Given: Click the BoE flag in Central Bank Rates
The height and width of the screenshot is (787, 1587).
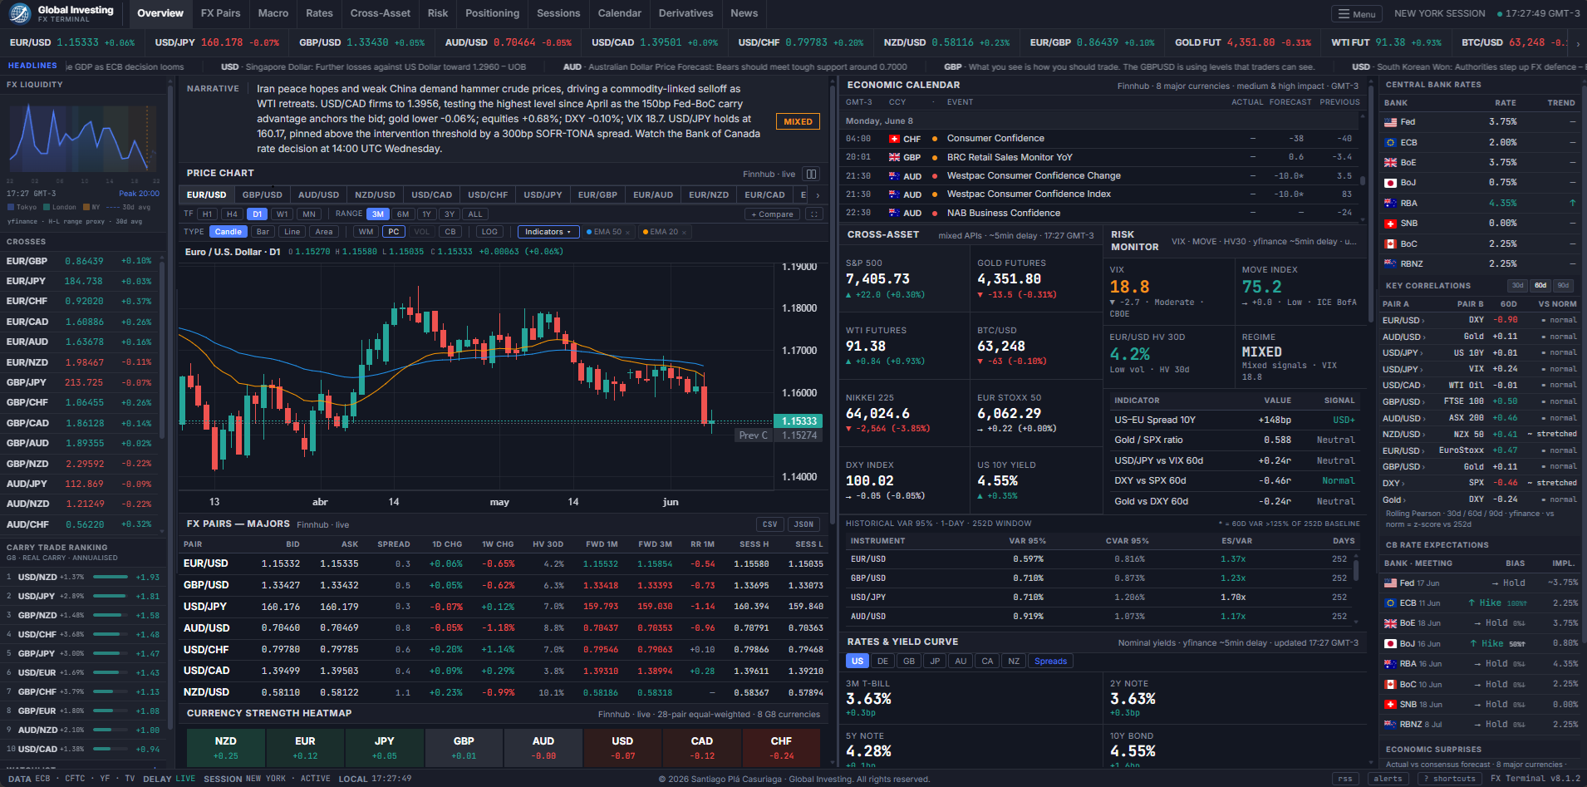Looking at the screenshot, I should 1390,163.
